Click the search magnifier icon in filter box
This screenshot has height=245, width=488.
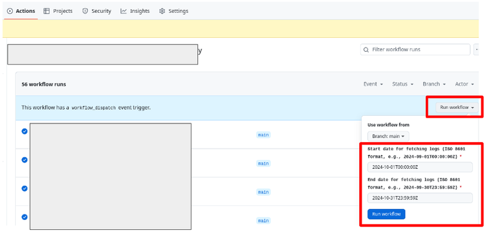367,50
